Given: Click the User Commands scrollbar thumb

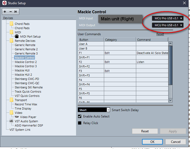Looking at the screenshot, I should point(170,65).
